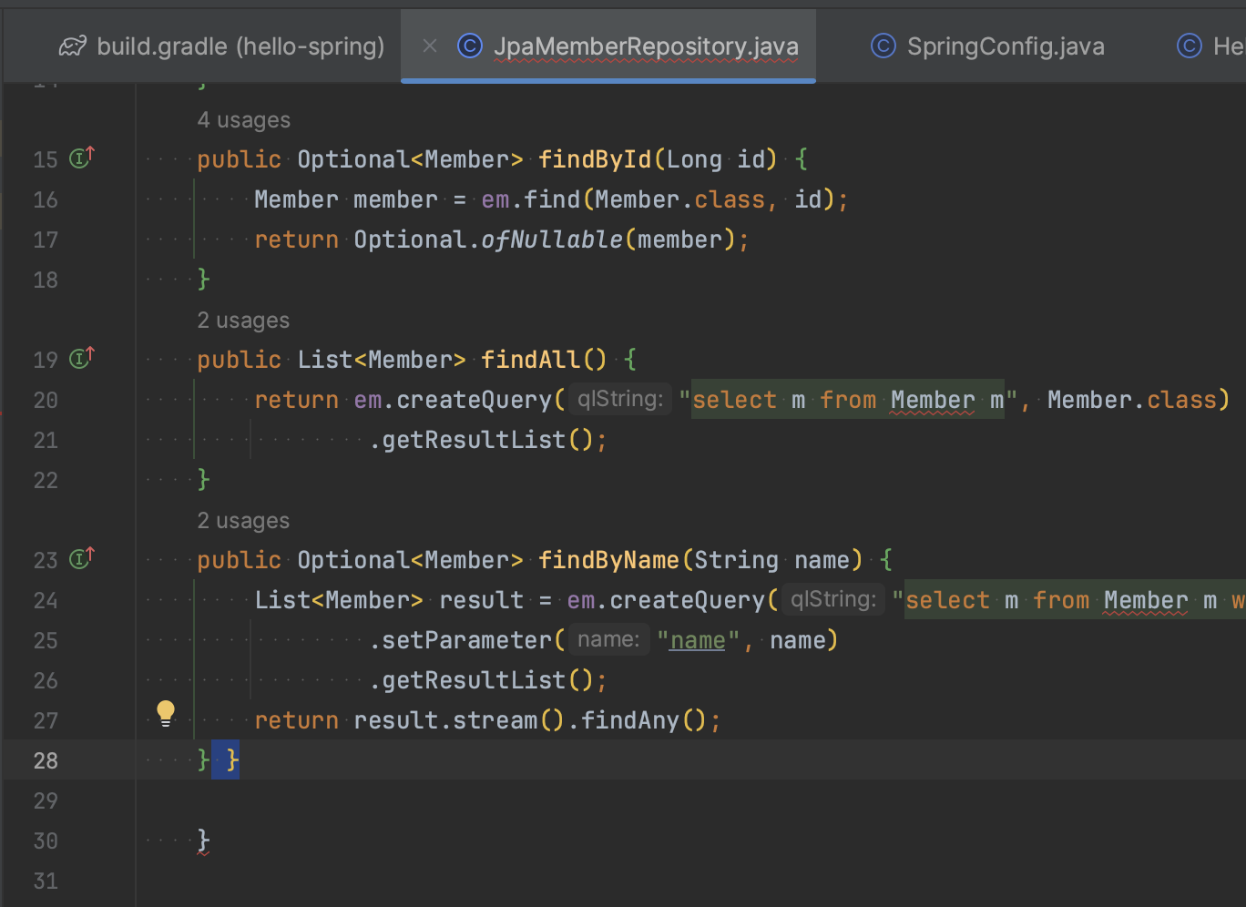This screenshot has width=1246, height=907.
Task: Click implements gutter icon on line 15
Action: (82, 158)
